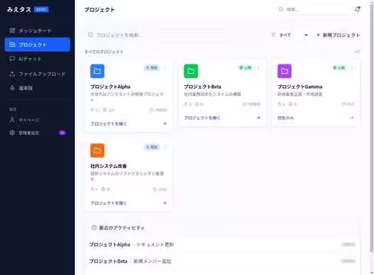Click the arrow icon on プロジェクトGamma card

point(351,118)
